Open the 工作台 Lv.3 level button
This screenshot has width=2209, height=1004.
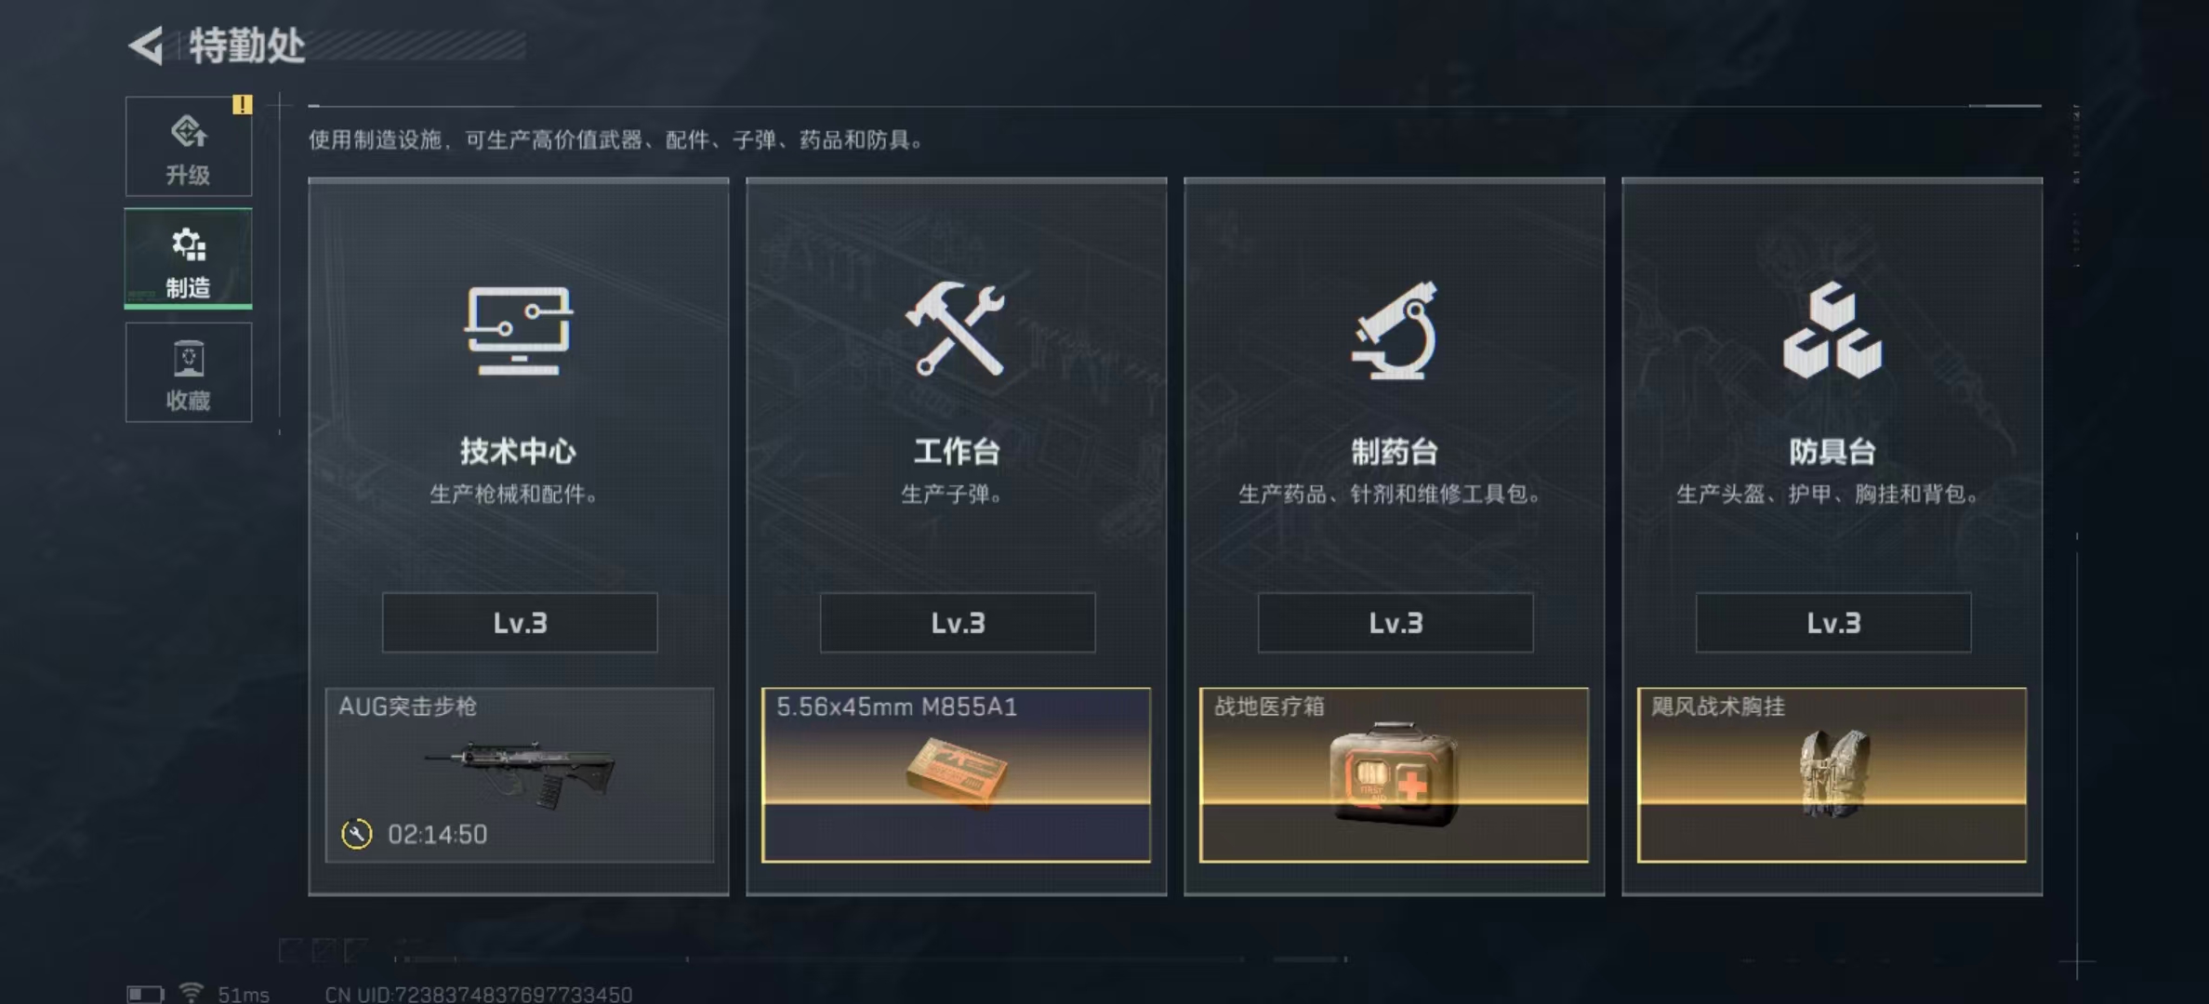(958, 623)
